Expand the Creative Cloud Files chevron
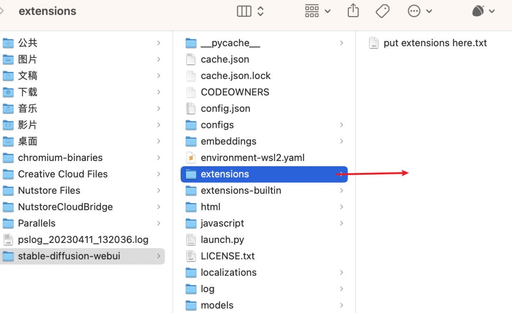Screen dimensions: 512x313 [158, 174]
